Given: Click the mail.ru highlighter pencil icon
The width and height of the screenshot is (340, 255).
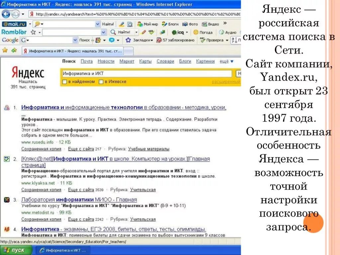Looking at the screenshot, I should coord(122,24).
